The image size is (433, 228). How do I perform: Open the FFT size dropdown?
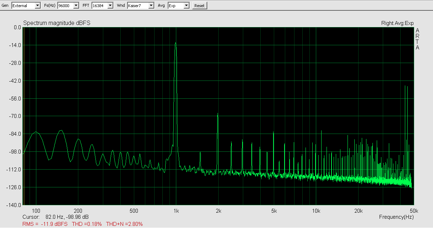pos(102,5)
